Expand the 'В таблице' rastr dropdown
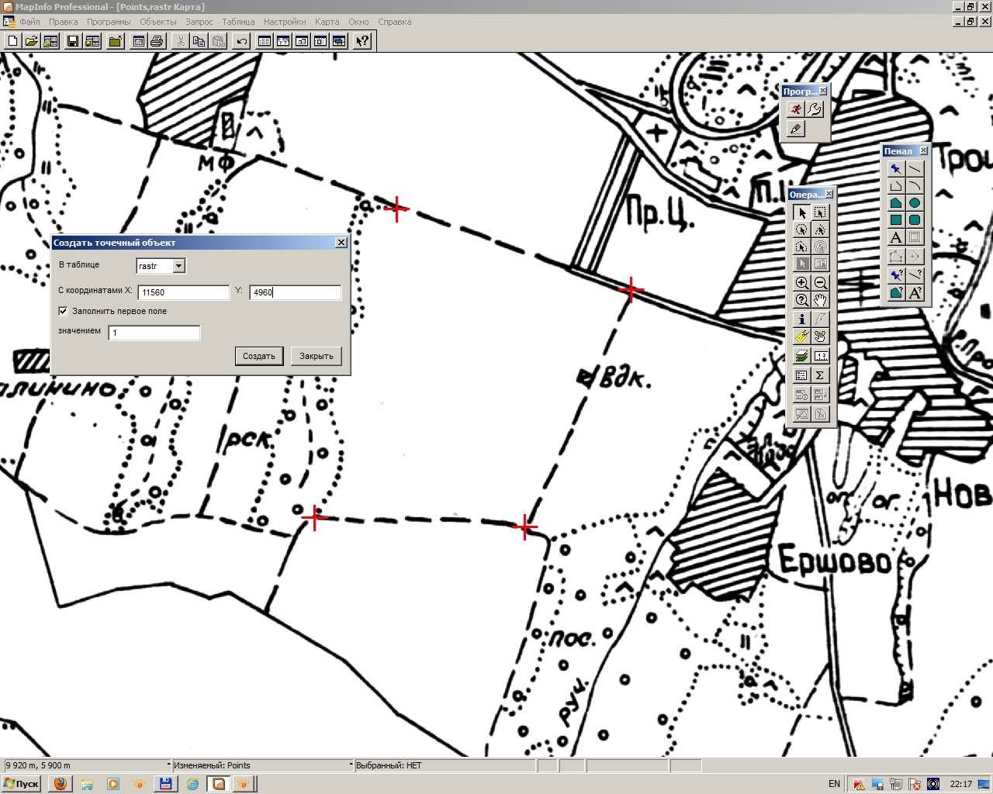Screen dimensions: 993x794 pyautogui.click(x=179, y=266)
